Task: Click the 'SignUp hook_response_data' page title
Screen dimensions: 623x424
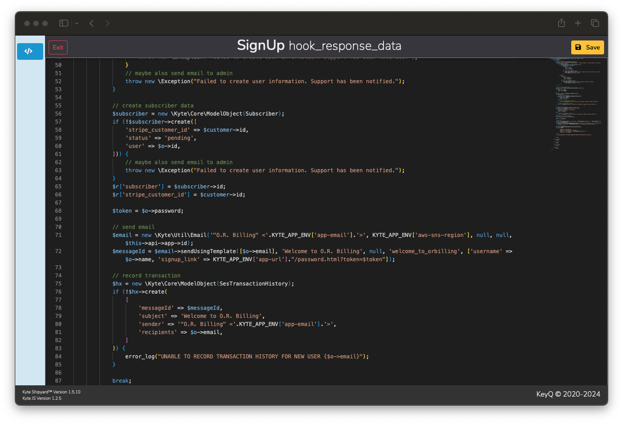Action: click(319, 46)
